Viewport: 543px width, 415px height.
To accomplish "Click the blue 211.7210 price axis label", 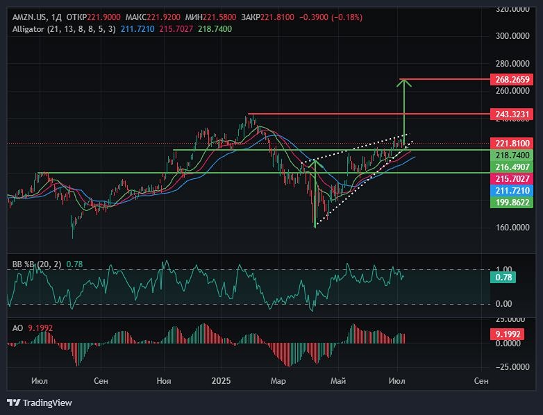I will click(x=512, y=190).
